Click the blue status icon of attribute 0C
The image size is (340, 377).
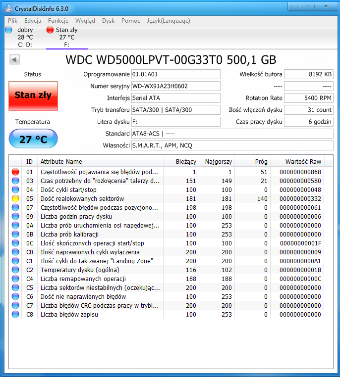[15, 243]
